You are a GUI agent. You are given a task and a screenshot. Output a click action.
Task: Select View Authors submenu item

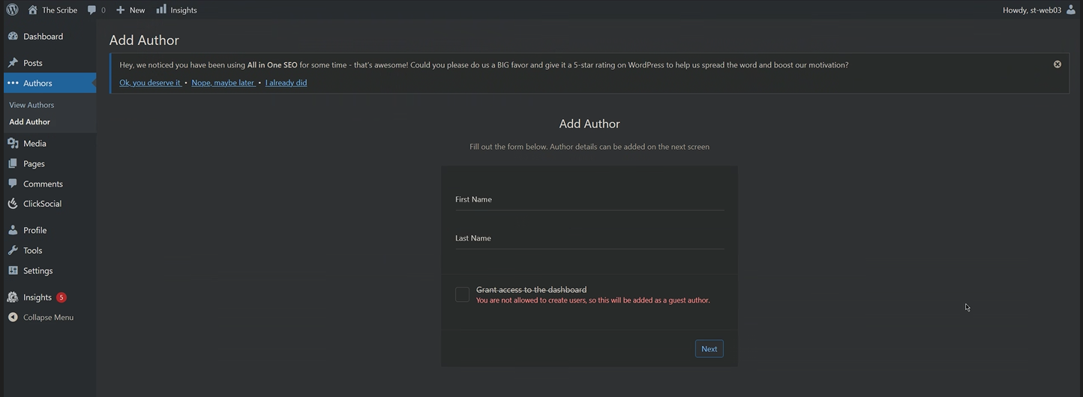click(x=31, y=105)
